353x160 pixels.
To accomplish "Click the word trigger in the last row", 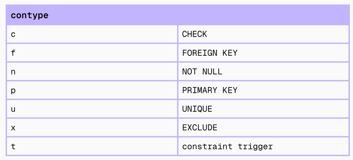I will [x=255, y=146].
